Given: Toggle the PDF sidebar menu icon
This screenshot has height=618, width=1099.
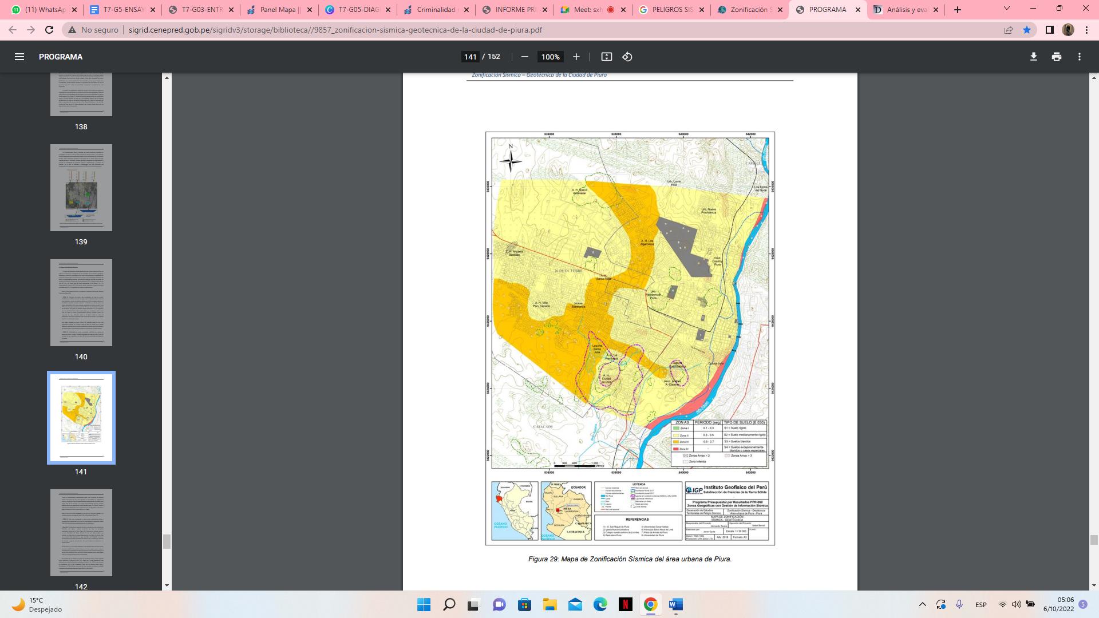Looking at the screenshot, I should [x=19, y=57].
